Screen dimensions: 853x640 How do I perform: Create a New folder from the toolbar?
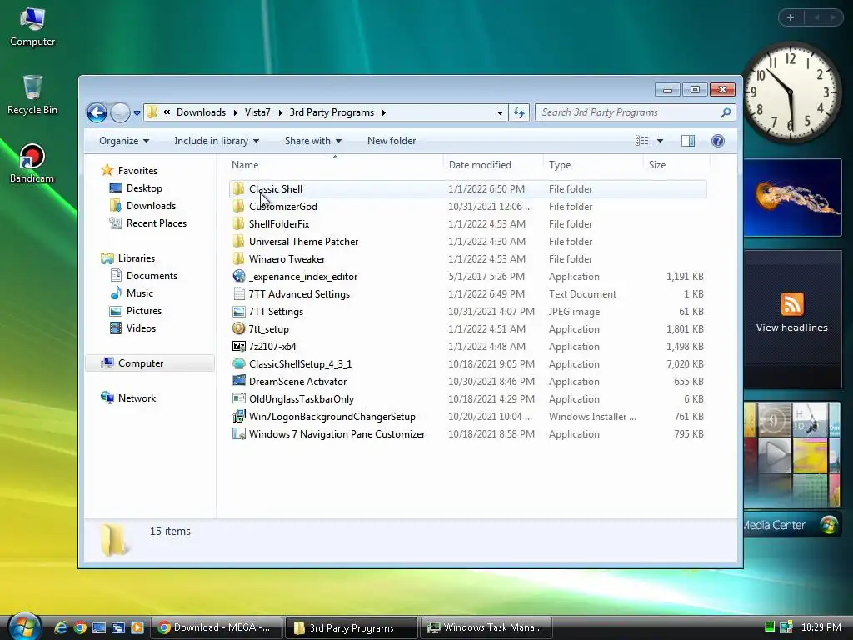tap(392, 141)
